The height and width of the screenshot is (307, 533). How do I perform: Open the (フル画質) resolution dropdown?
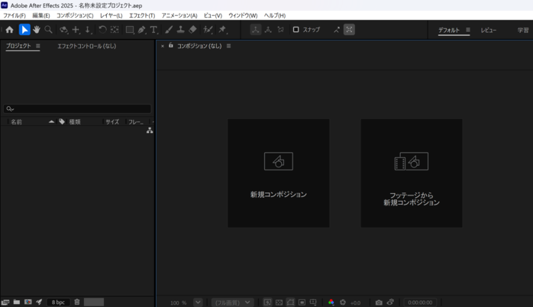(x=233, y=302)
